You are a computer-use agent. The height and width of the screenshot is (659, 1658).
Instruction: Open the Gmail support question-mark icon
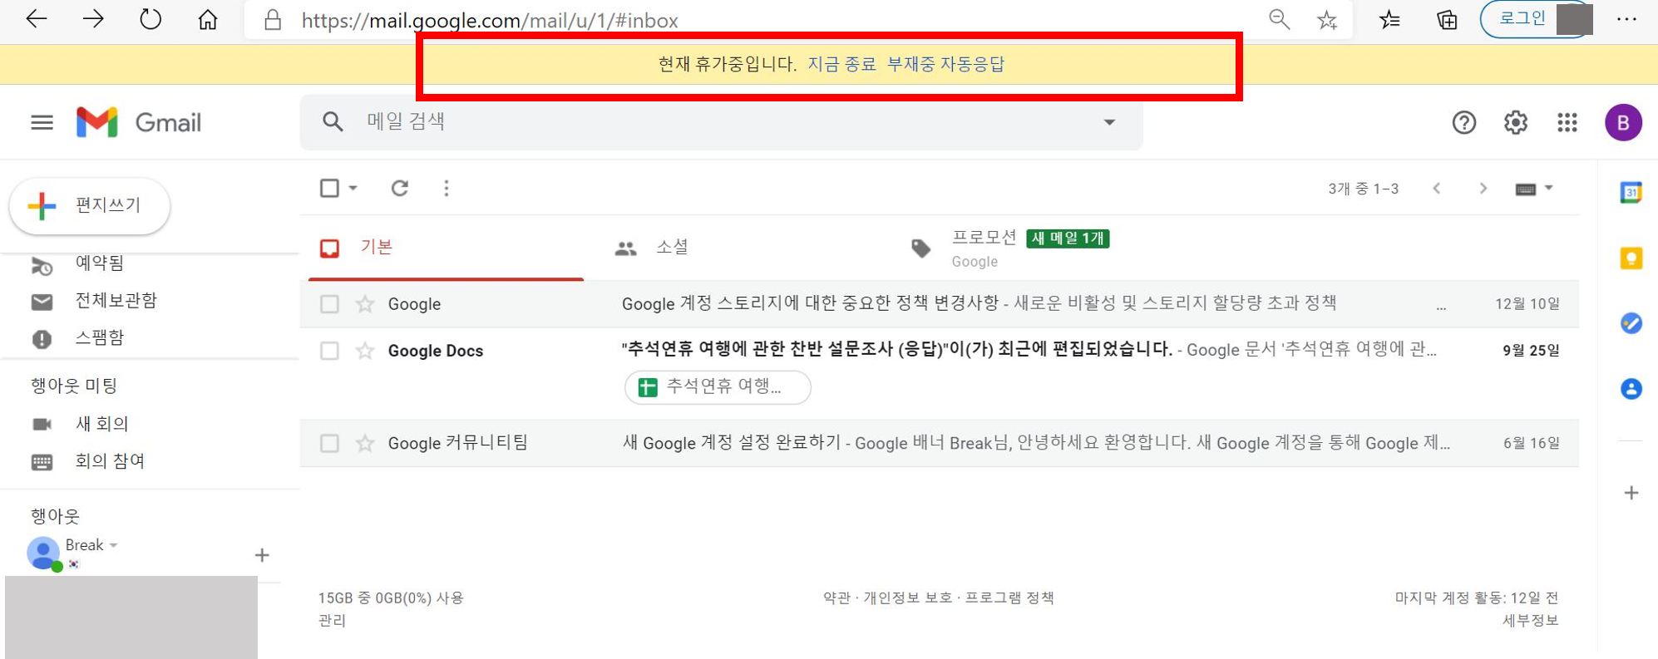point(1463,123)
